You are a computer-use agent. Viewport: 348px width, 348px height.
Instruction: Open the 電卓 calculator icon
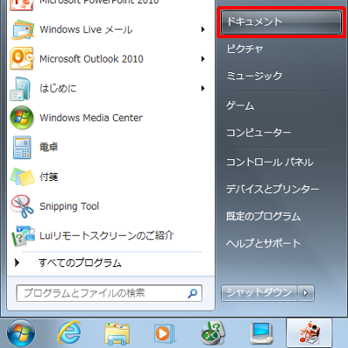[x=22, y=147]
